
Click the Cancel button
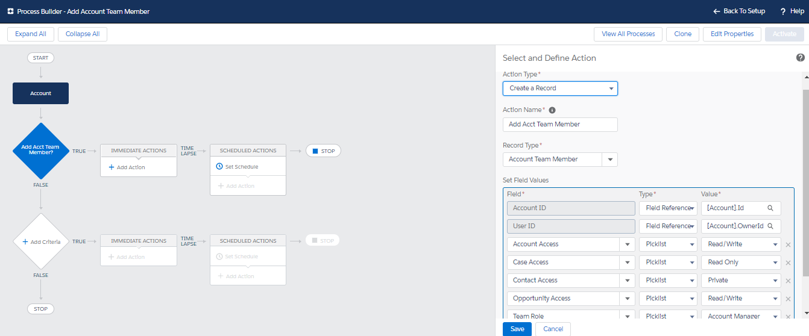click(x=553, y=329)
